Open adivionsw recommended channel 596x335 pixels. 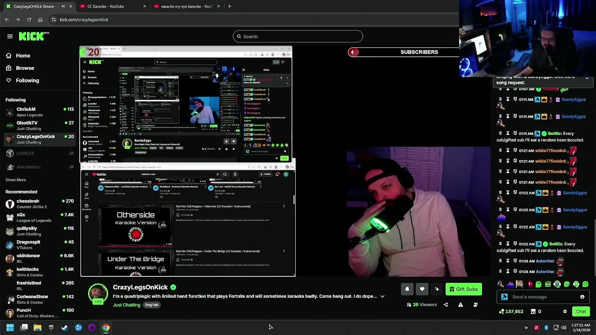pyautogui.click(x=40, y=258)
